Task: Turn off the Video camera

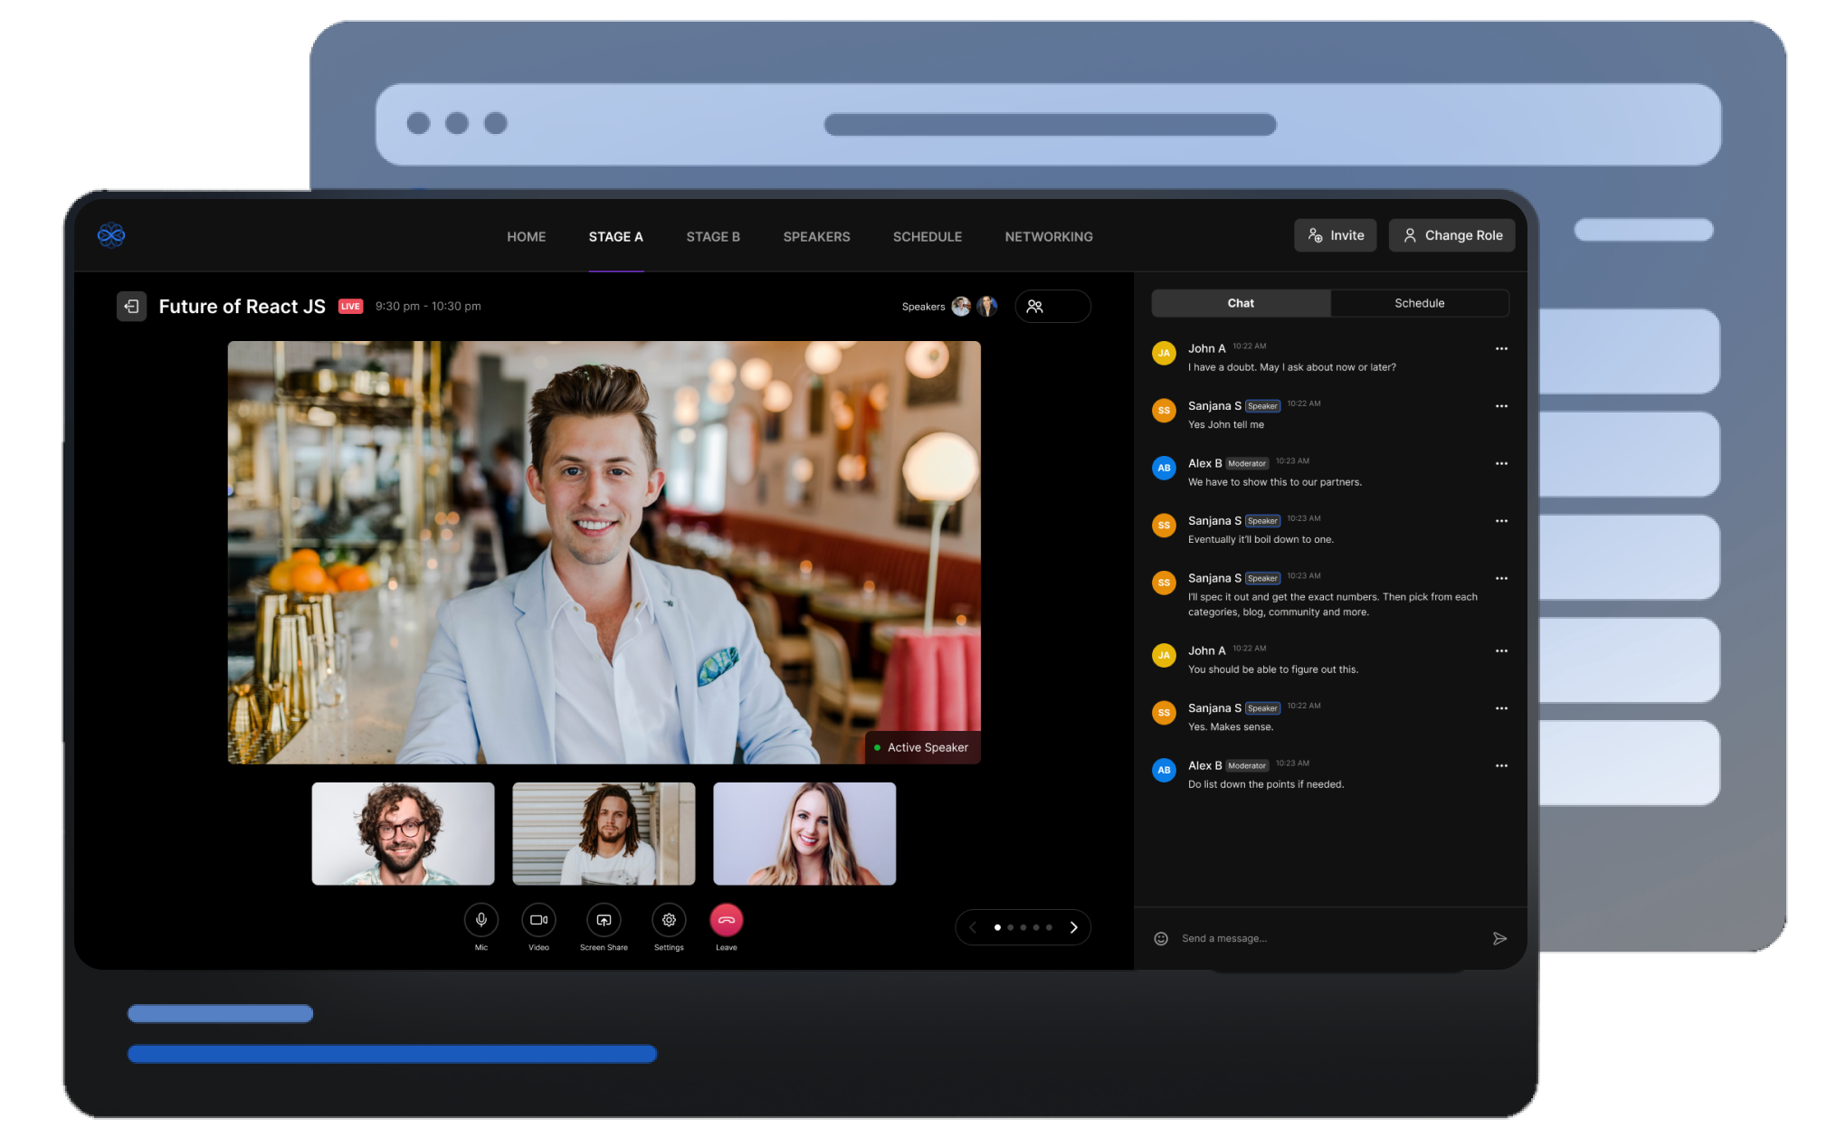Action: coord(538,920)
